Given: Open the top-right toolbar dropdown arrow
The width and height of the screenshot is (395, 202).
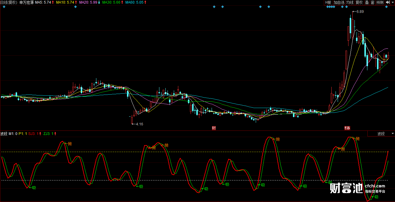Looking at the screenshot, I should (393, 2).
